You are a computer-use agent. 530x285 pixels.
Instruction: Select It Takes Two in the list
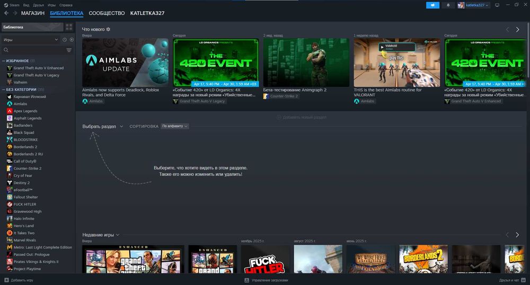24,233
